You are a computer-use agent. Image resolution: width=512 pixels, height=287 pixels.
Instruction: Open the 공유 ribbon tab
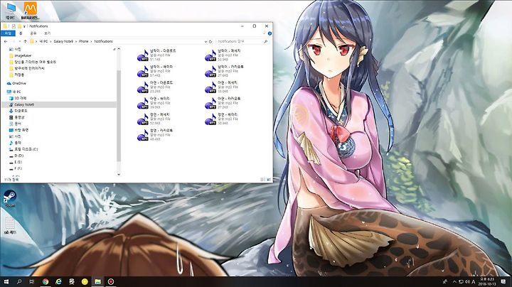[33, 33]
